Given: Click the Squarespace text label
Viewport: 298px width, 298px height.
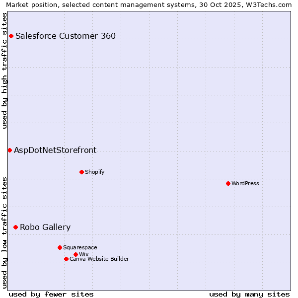Looking at the screenshot, I should (x=80, y=247).
